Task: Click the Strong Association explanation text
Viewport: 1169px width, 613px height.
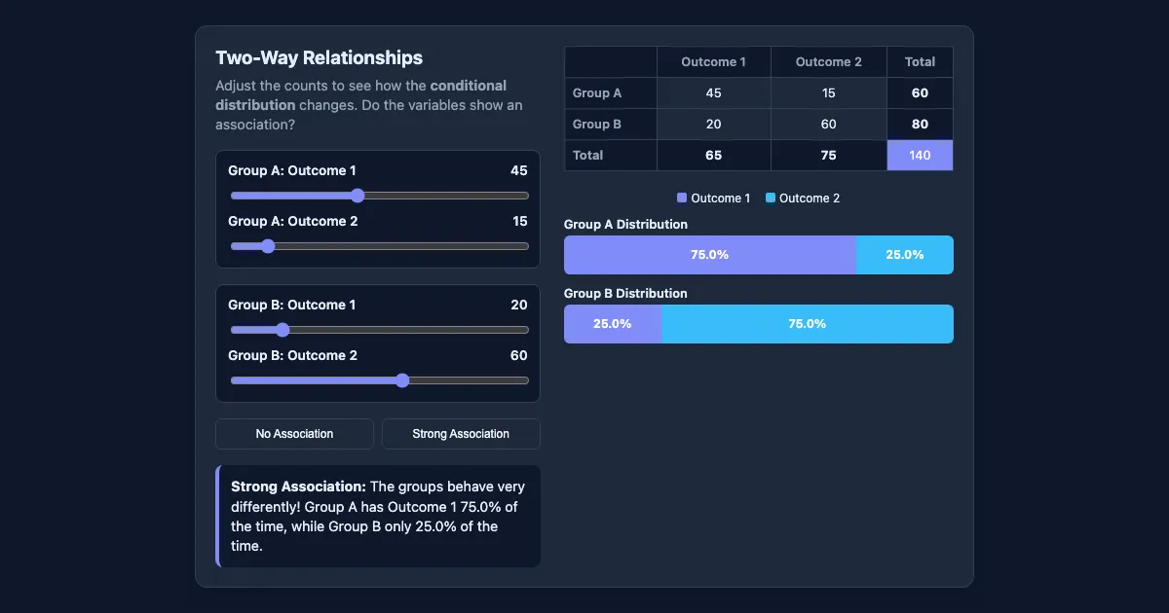Action: 378,516
